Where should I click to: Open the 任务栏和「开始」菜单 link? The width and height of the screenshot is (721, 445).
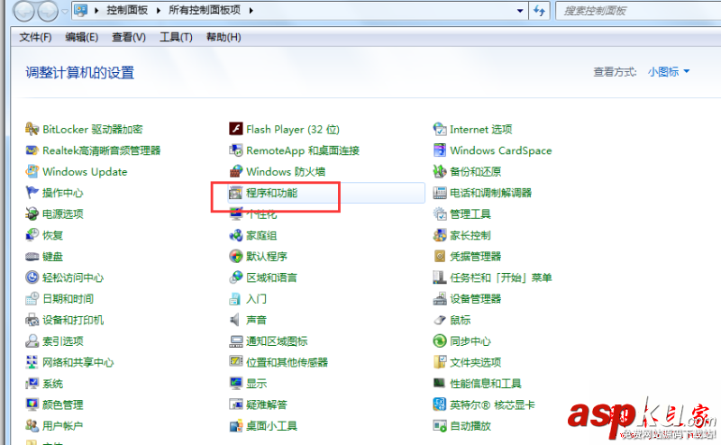point(501,277)
